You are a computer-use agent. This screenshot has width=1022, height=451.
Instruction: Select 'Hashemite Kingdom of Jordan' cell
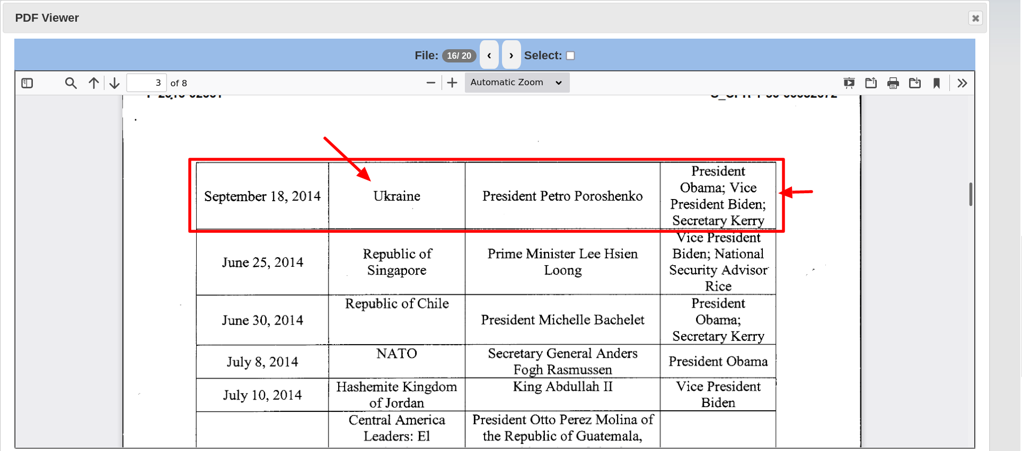[x=397, y=395]
